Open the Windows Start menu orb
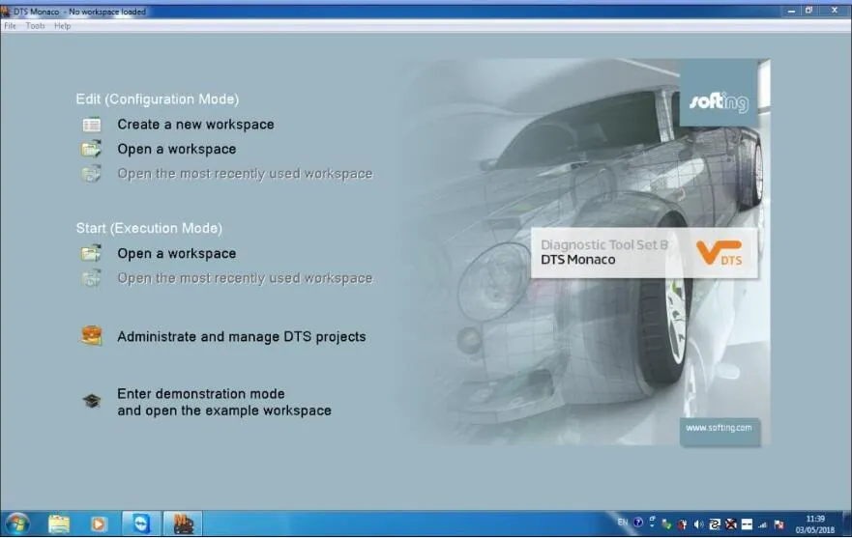 [17, 524]
